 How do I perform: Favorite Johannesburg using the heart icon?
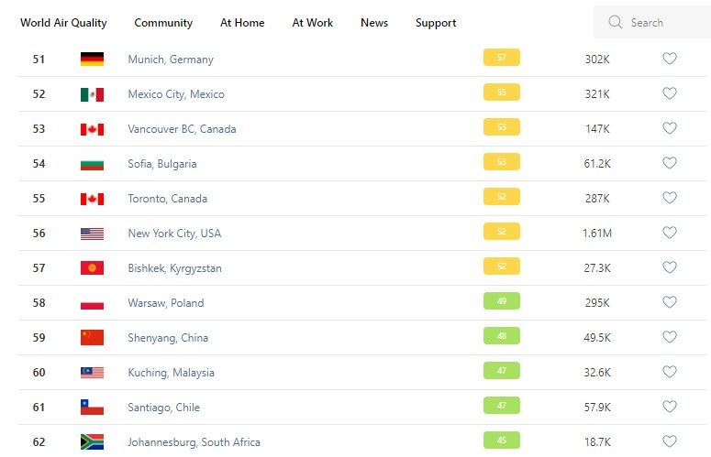coord(670,441)
